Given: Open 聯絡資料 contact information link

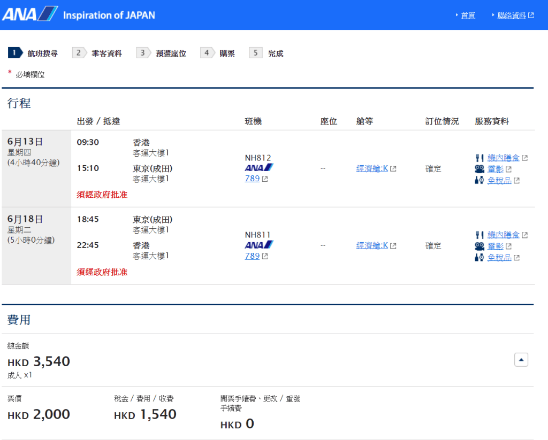Looking at the screenshot, I should pos(512,16).
